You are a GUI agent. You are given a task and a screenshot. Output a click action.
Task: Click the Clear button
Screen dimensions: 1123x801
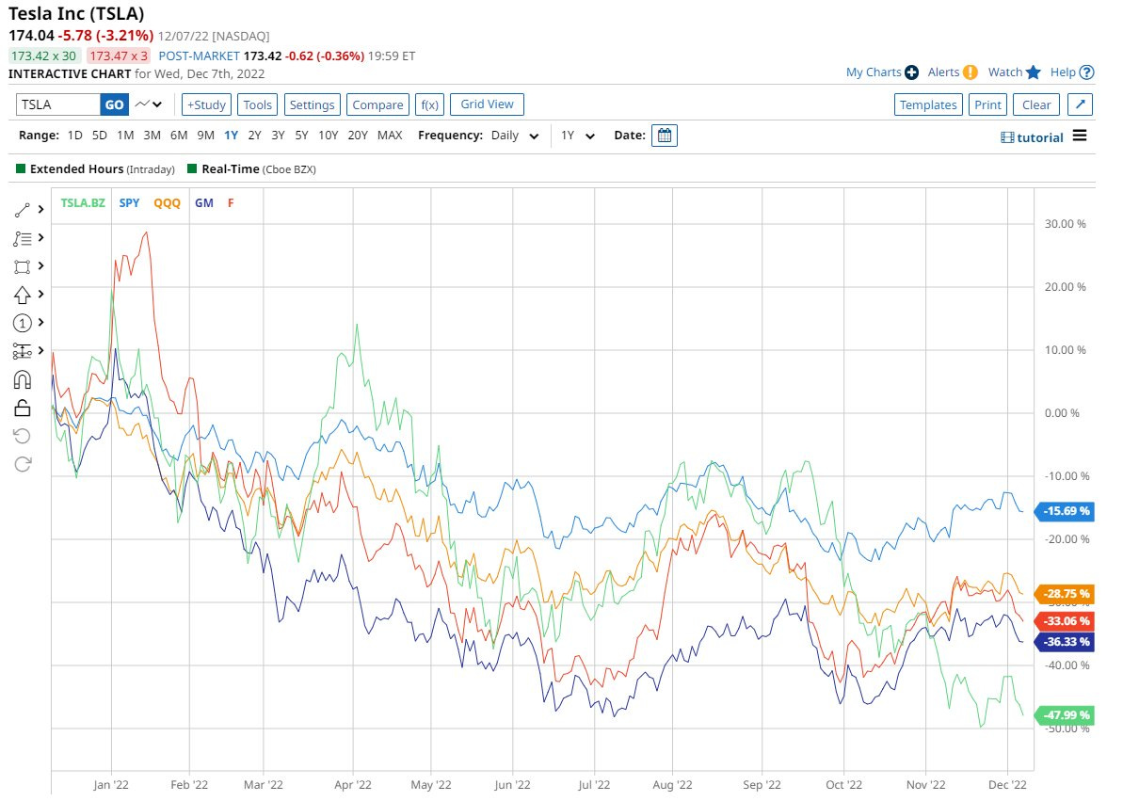1036,104
